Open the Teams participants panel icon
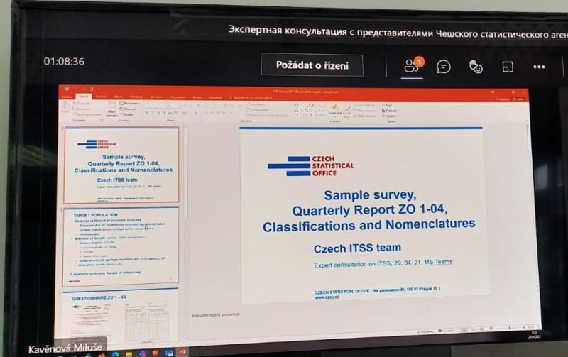The image size is (568, 357). pyautogui.click(x=412, y=66)
